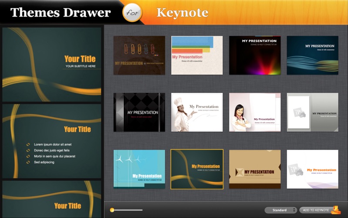Choose the colorful stripes beige theme

[x=197, y=55]
